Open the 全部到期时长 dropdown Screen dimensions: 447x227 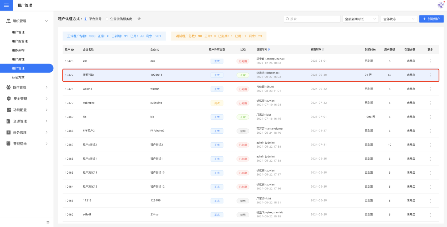tap(360, 19)
